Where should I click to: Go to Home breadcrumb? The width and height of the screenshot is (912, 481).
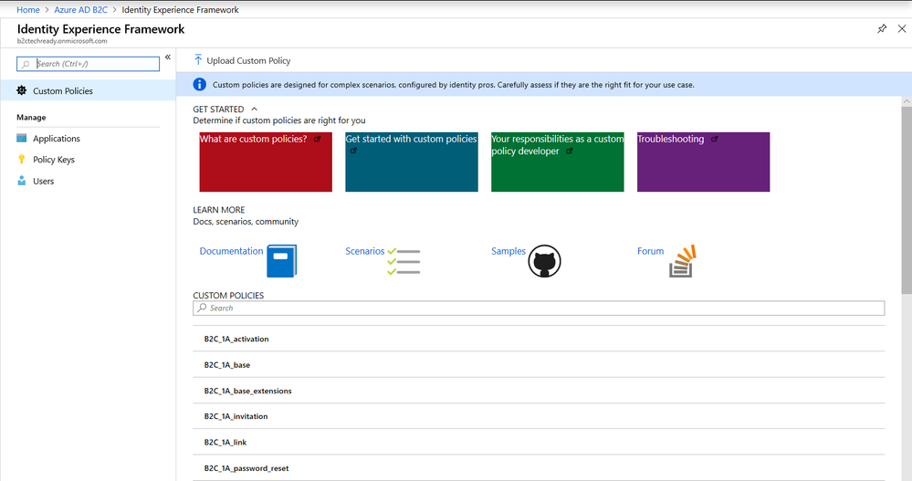pyautogui.click(x=28, y=9)
